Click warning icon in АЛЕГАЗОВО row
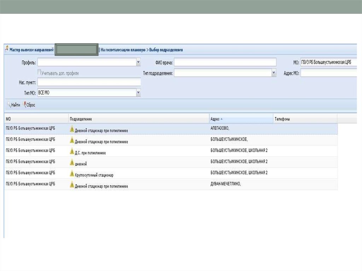The height and width of the screenshot is (271, 362). (72, 129)
